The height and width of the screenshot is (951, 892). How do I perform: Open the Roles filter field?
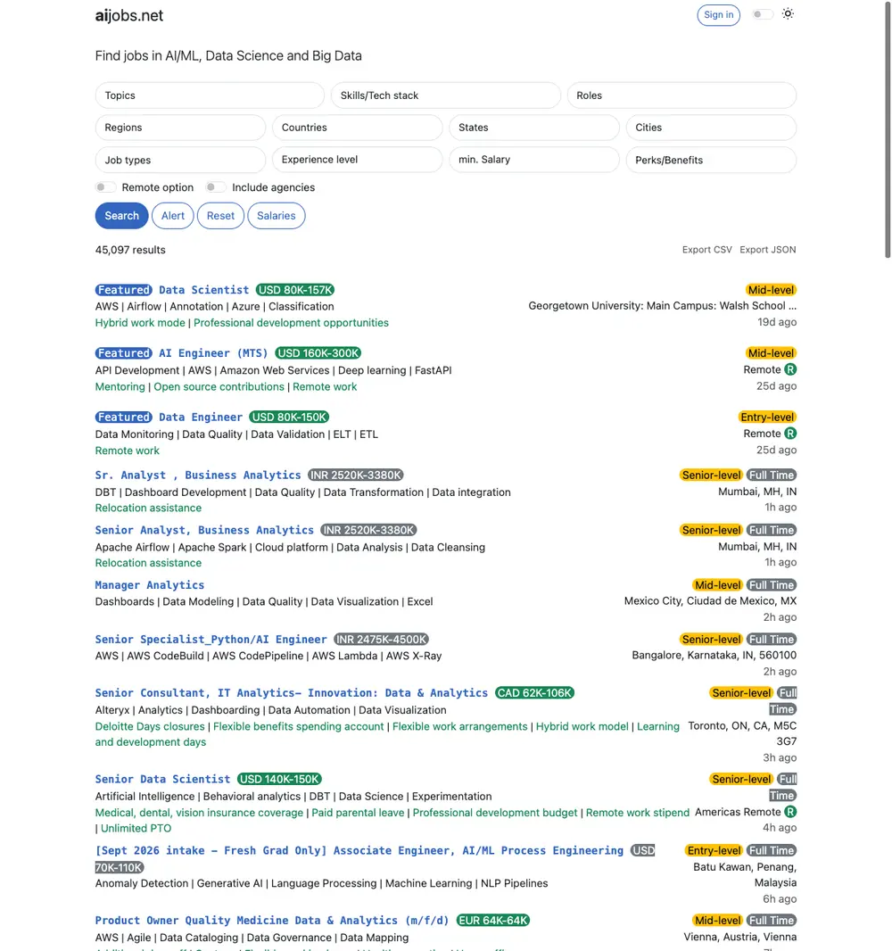tap(681, 95)
